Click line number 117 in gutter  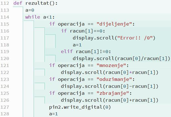pyautogui.click(x=5, y=38)
